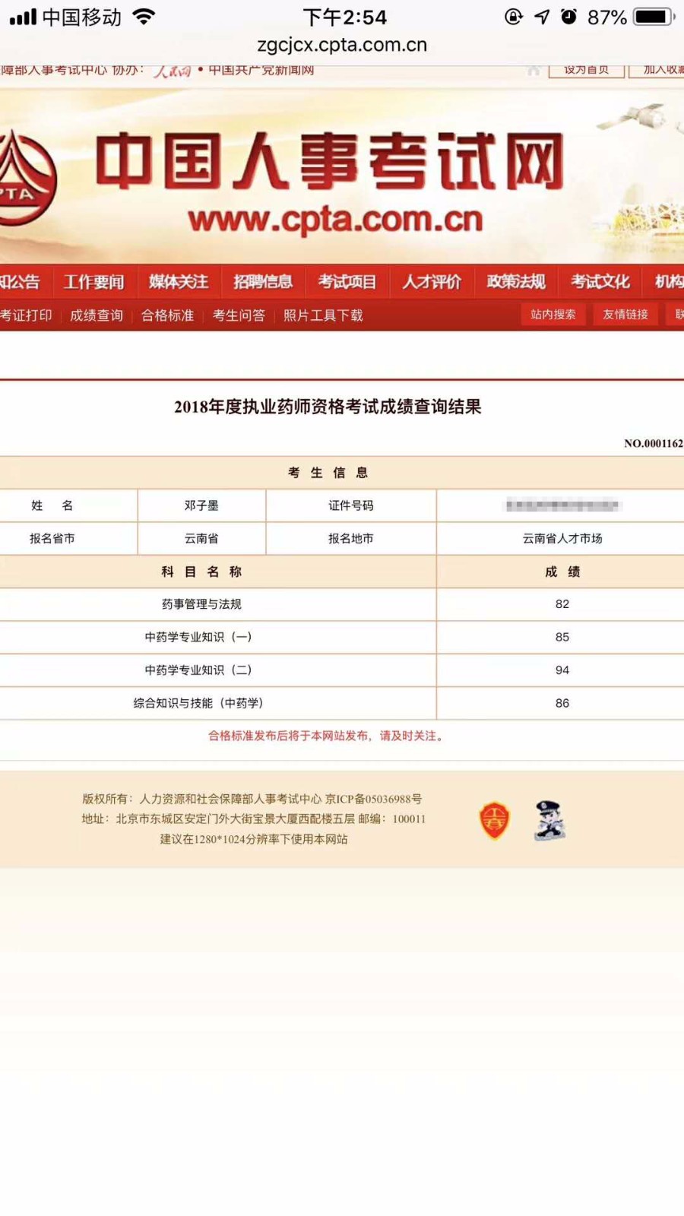Click the 中国人事考试网 banner title
The height and width of the screenshot is (1216, 684).
(329, 161)
